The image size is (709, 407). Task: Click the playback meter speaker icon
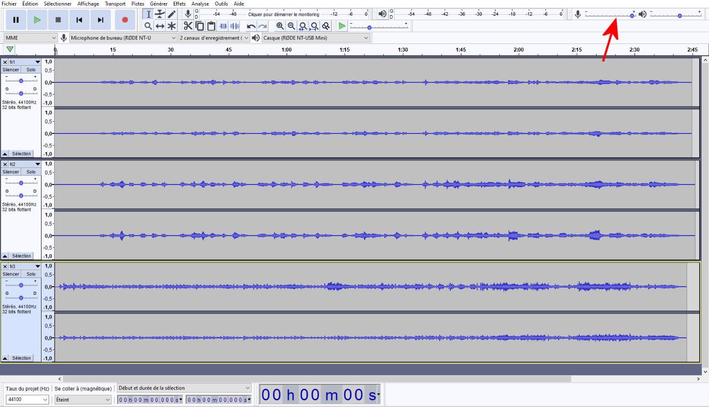point(382,14)
